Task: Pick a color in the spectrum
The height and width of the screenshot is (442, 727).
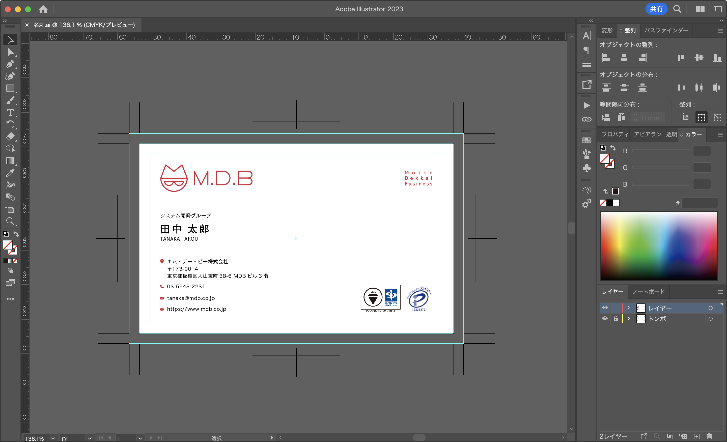Action: click(659, 246)
